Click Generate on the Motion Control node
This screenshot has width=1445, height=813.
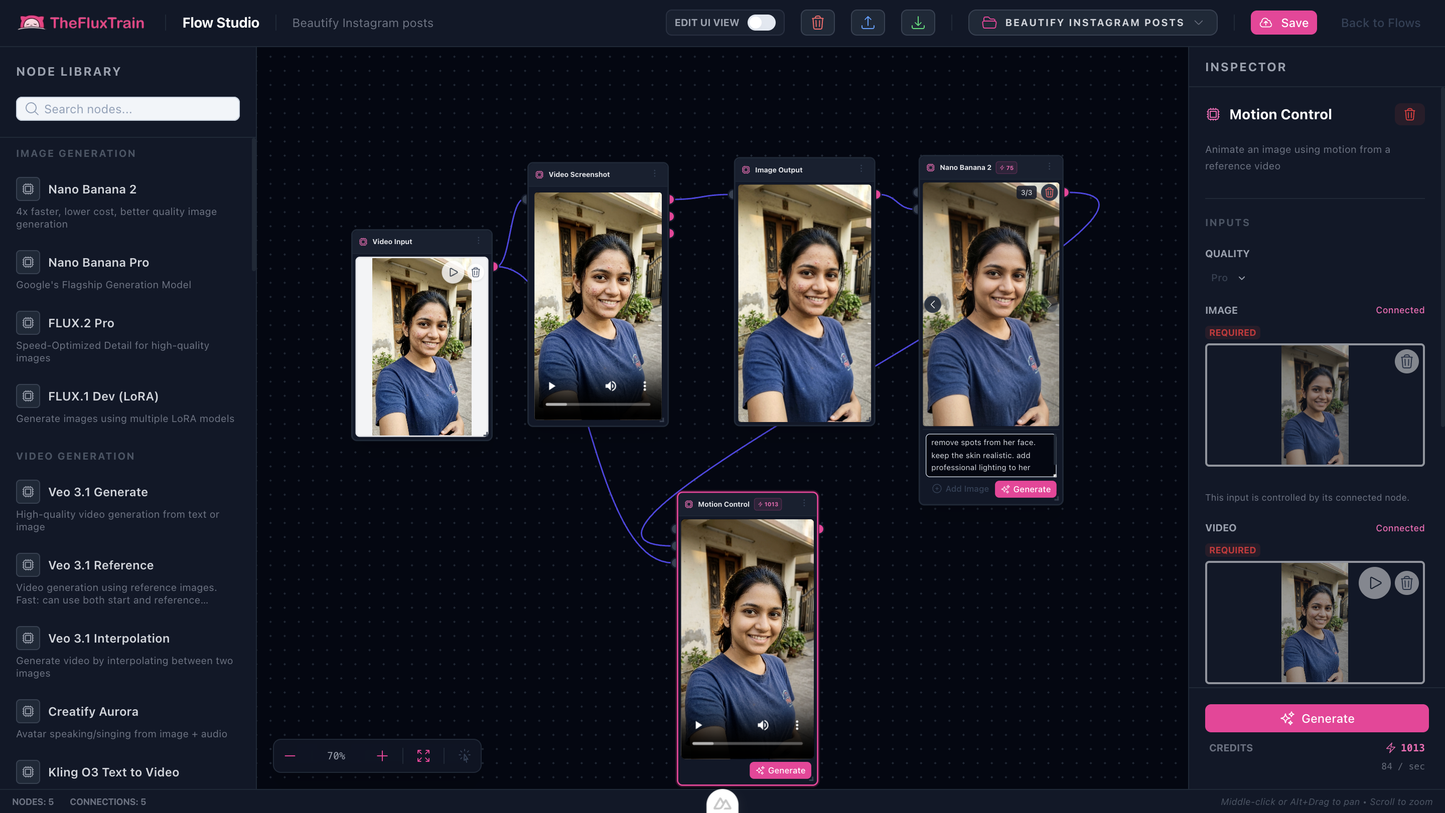pos(780,770)
